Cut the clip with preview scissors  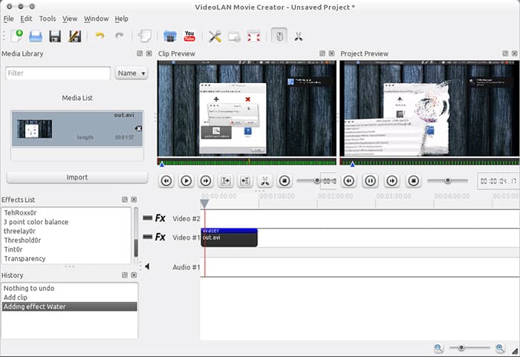click(x=265, y=180)
